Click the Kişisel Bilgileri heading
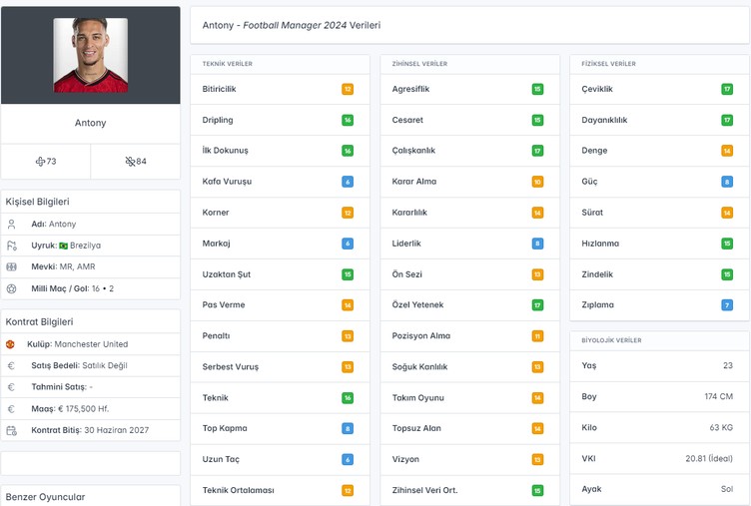The width and height of the screenshot is (751, 506). pos(37,202)
